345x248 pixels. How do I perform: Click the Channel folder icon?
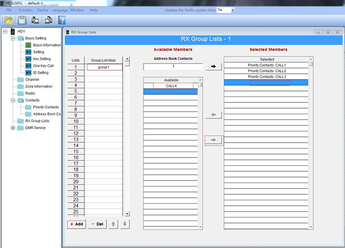[x=21, y=80]
